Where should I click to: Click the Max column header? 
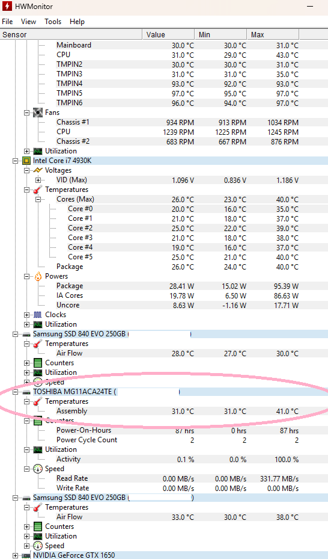click(x=273, y=34)
